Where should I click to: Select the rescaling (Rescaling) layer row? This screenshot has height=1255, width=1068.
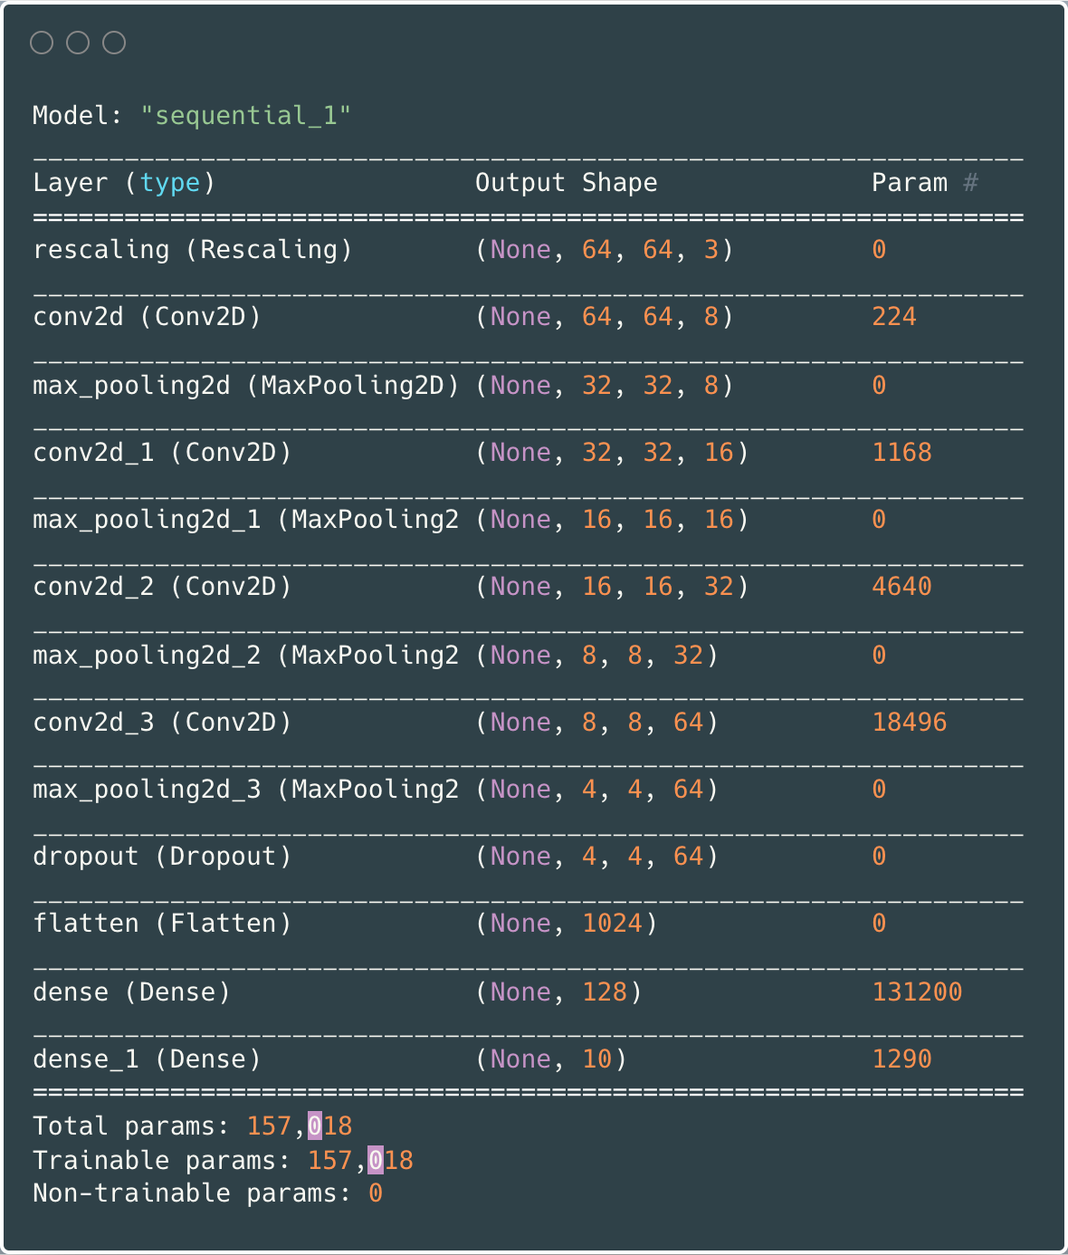[192, 250]
